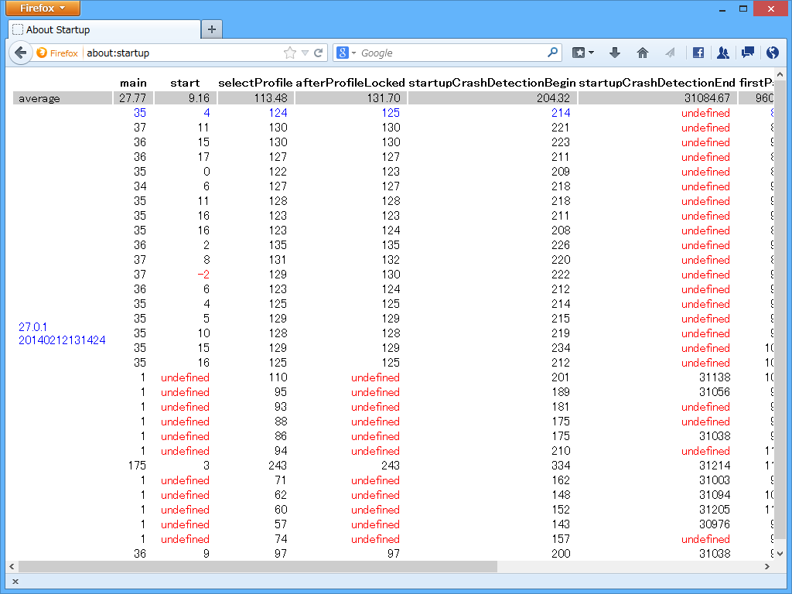The width and height of the screenshot is (792, 594).
Task: Open the Home page icon
Action: pos(642,53)
